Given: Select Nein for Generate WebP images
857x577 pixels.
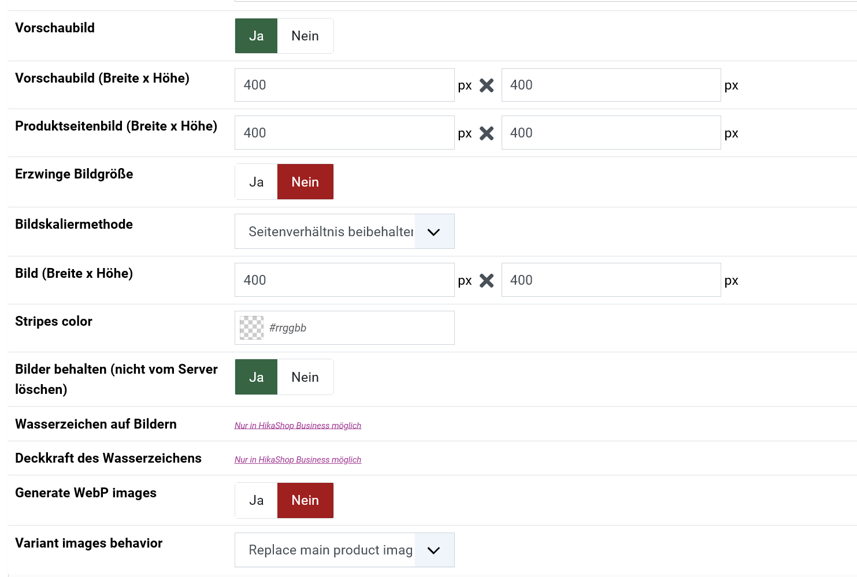Looking at the screenshot, I should point(305,500).
